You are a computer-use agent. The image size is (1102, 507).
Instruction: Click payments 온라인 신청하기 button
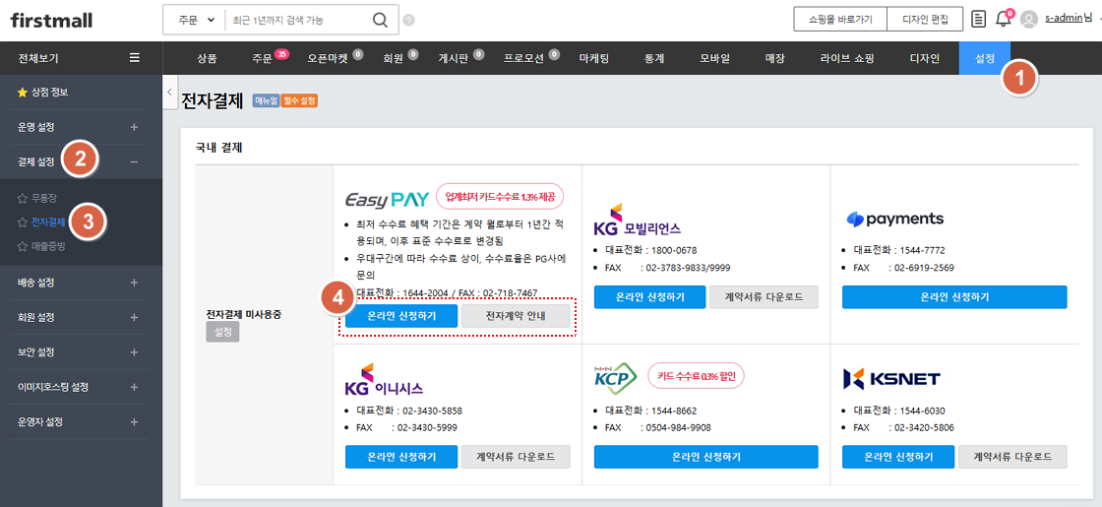pyautogui.click(x=954, y=296)
